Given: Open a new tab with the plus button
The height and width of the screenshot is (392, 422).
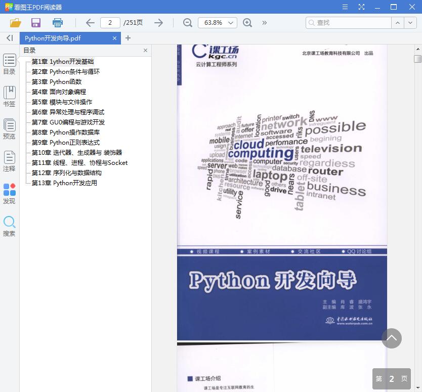Looking at the screenshot, I should tap(127, 38).
